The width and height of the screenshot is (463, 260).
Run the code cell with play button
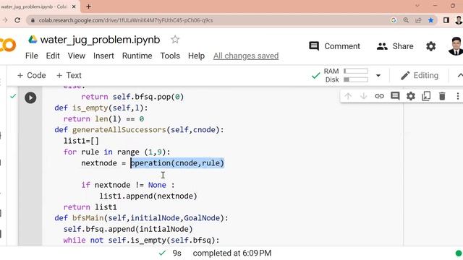[x=30, y=97]
